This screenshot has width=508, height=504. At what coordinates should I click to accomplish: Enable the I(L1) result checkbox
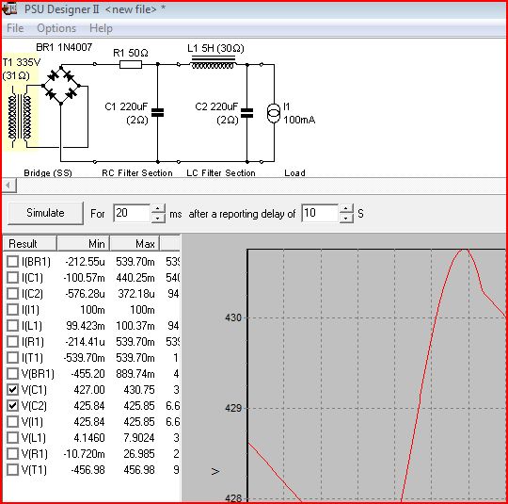pyautogui.click(x=12, y=326)
